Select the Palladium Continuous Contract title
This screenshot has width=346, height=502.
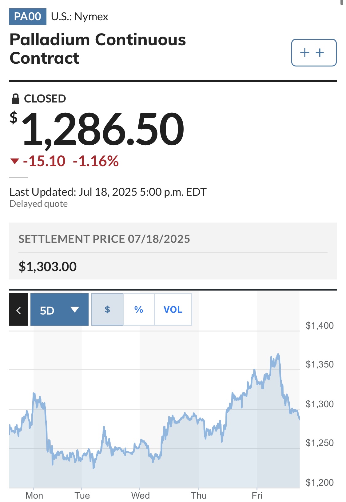point(98,49)
